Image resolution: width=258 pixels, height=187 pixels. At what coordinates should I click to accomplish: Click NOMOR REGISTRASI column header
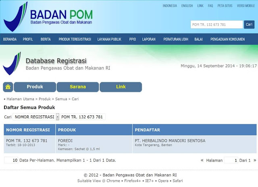29,130
